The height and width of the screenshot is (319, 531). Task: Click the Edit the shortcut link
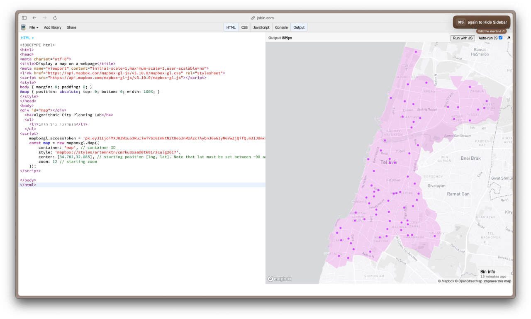pos(491,31)
